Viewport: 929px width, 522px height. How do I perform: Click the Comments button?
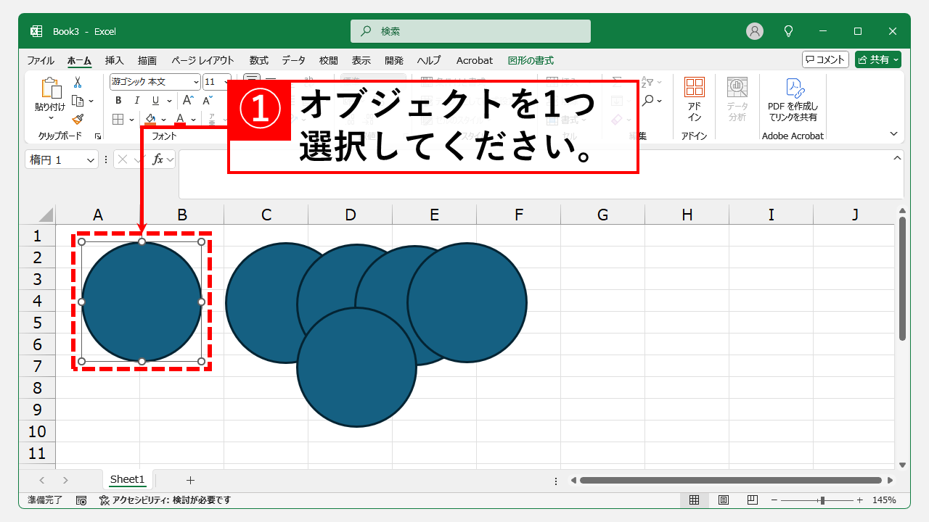(825, 59)
